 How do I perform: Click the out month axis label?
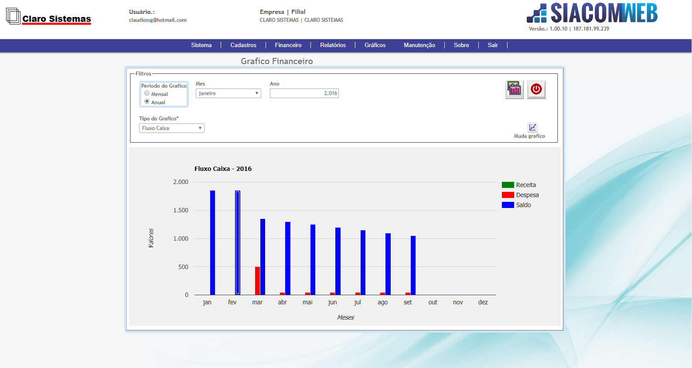433,302
